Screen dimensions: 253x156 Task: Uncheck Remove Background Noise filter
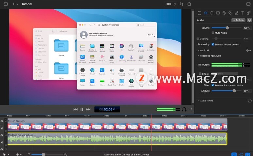click(x=213, y=85)
